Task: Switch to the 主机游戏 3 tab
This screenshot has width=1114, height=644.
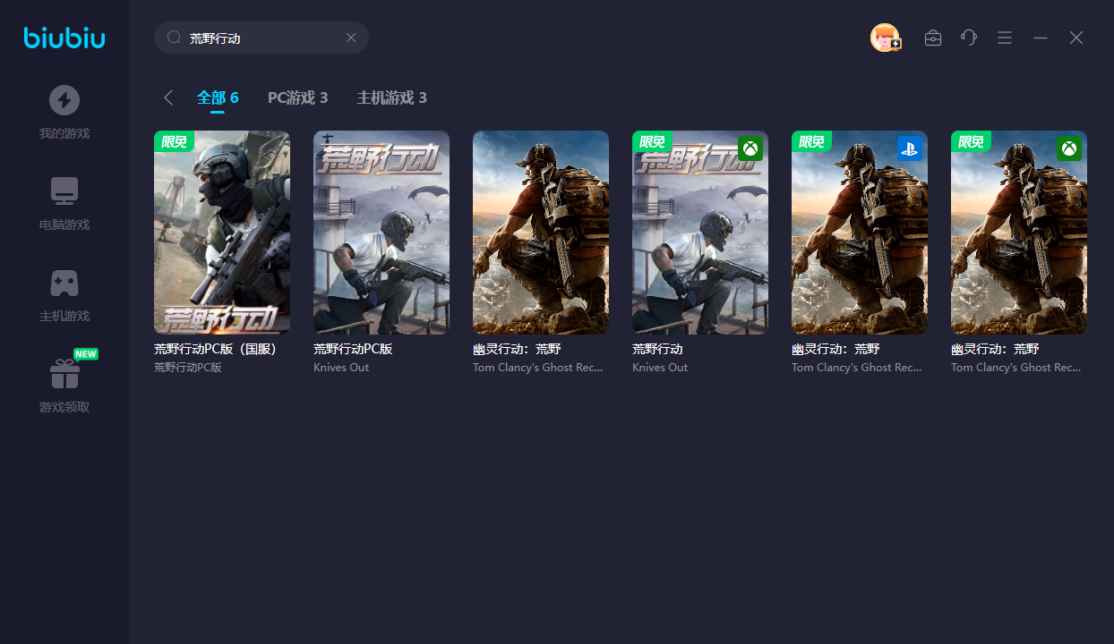Action: coord(391,97)
